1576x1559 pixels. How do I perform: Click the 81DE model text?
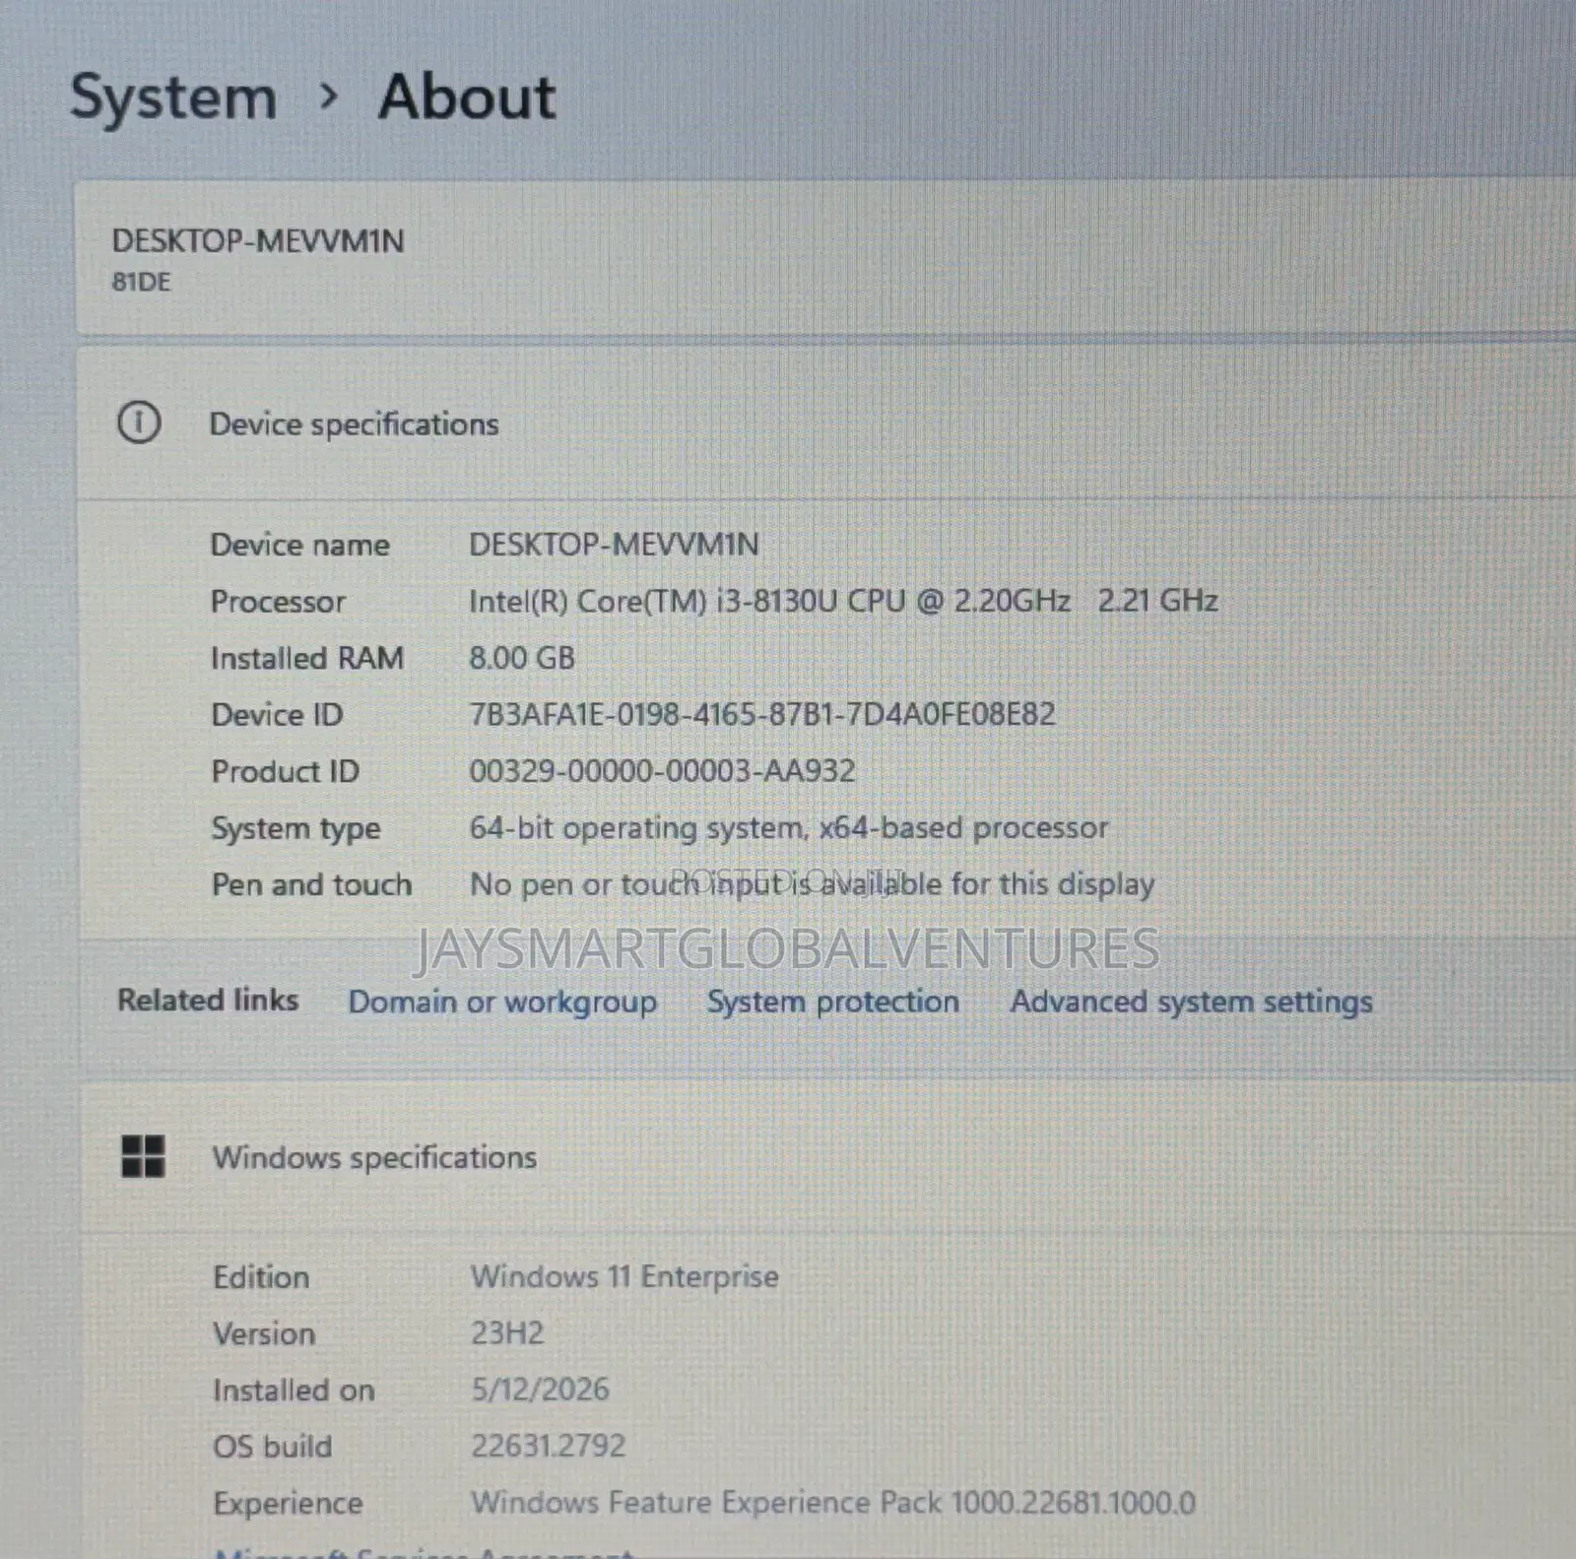tap(142, 283)
